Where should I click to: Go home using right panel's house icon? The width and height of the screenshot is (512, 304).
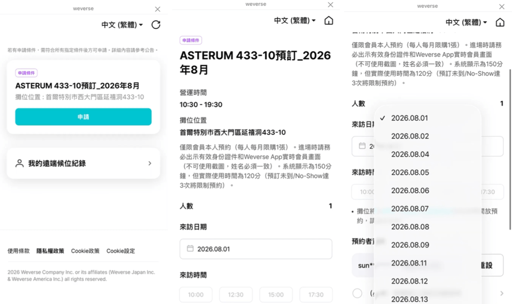[500, 22]
